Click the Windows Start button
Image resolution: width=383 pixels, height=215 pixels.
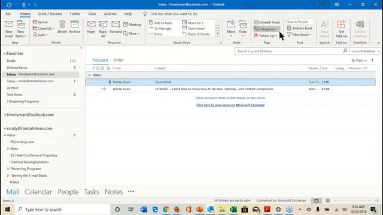click(x=8, y=210)
